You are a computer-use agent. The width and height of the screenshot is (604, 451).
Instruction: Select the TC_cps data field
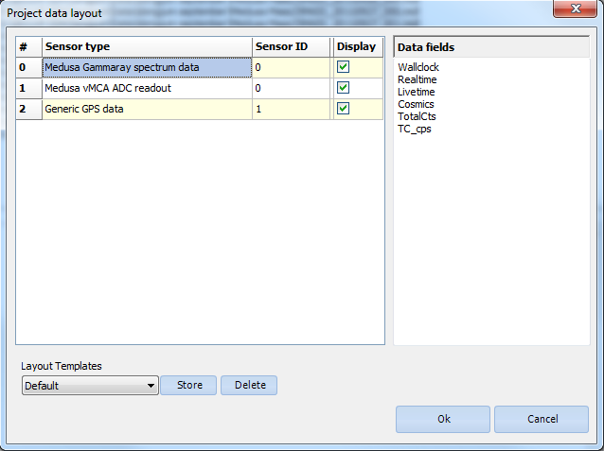coord(415,129)
